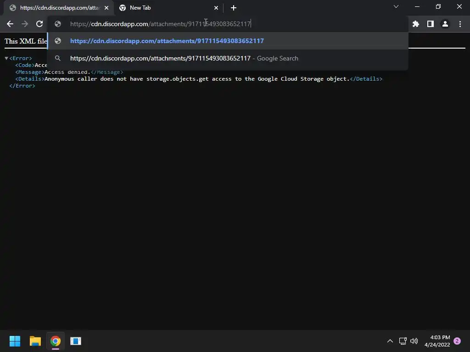This screenshot has height=352, width=470.
Task: Open the volume speaker tray icon
Action: [x=414, y=341]
